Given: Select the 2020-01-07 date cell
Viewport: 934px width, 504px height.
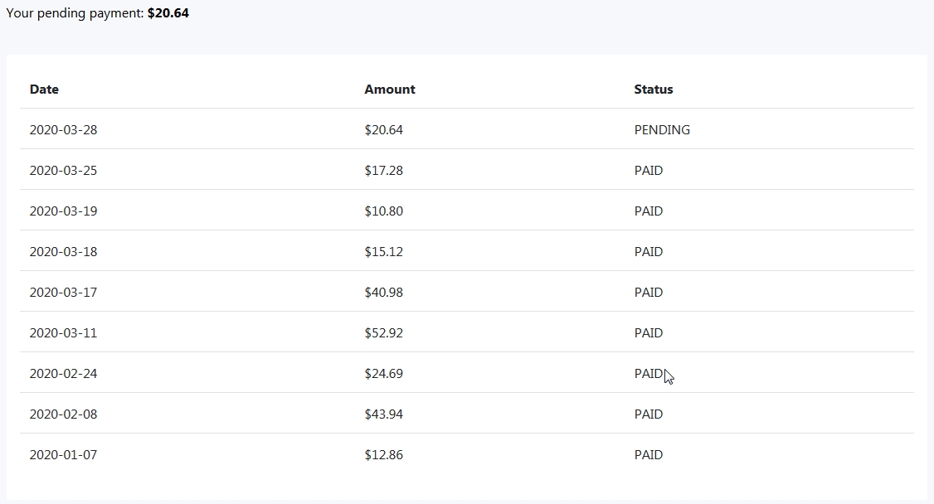Looking at the screenshot, I should [63, 454].
